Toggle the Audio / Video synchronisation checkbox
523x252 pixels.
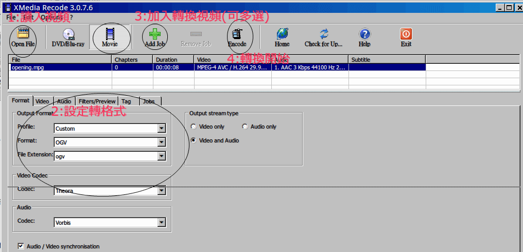(x=21, y=246)
